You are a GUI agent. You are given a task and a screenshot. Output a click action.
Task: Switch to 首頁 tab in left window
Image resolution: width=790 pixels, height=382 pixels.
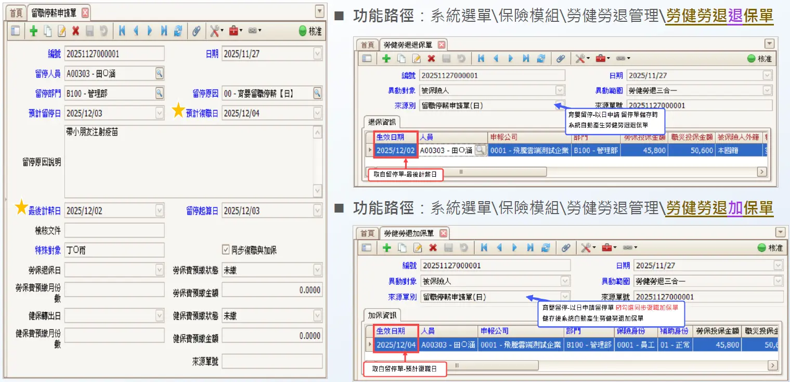pyautogui.click(x=17, y=12)
